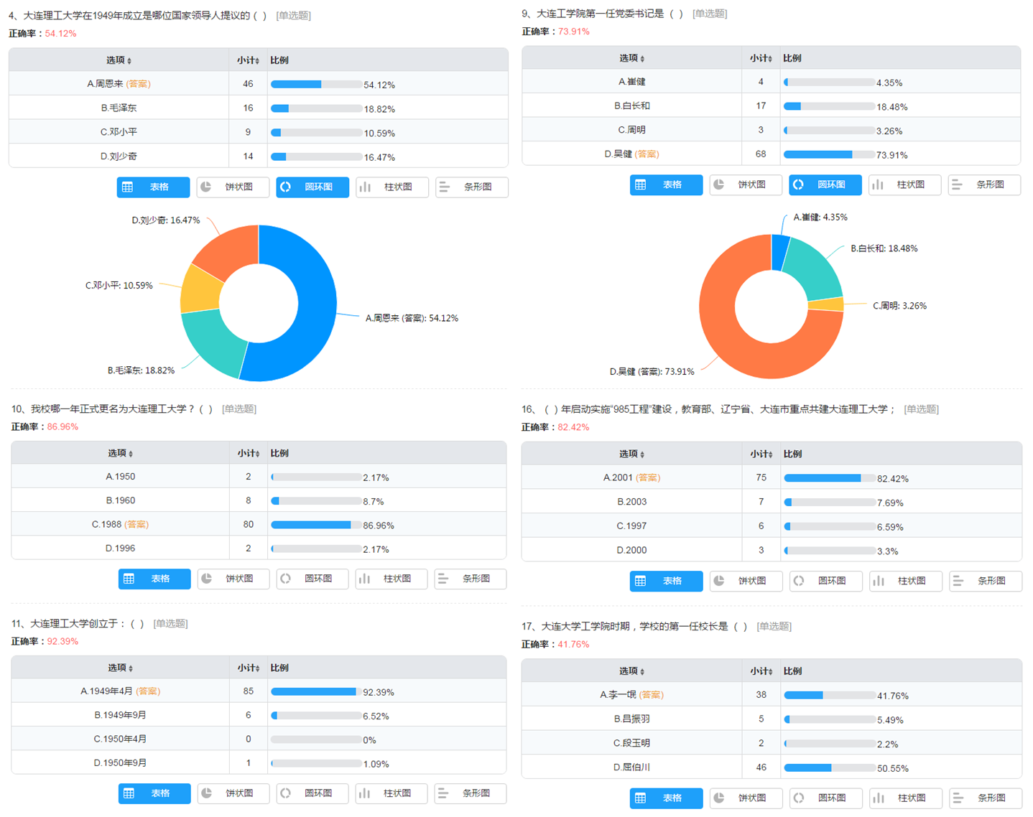Click 条形图 button under question 17
The height and width of the screenshot is (817, 1033).
[985, 798]
